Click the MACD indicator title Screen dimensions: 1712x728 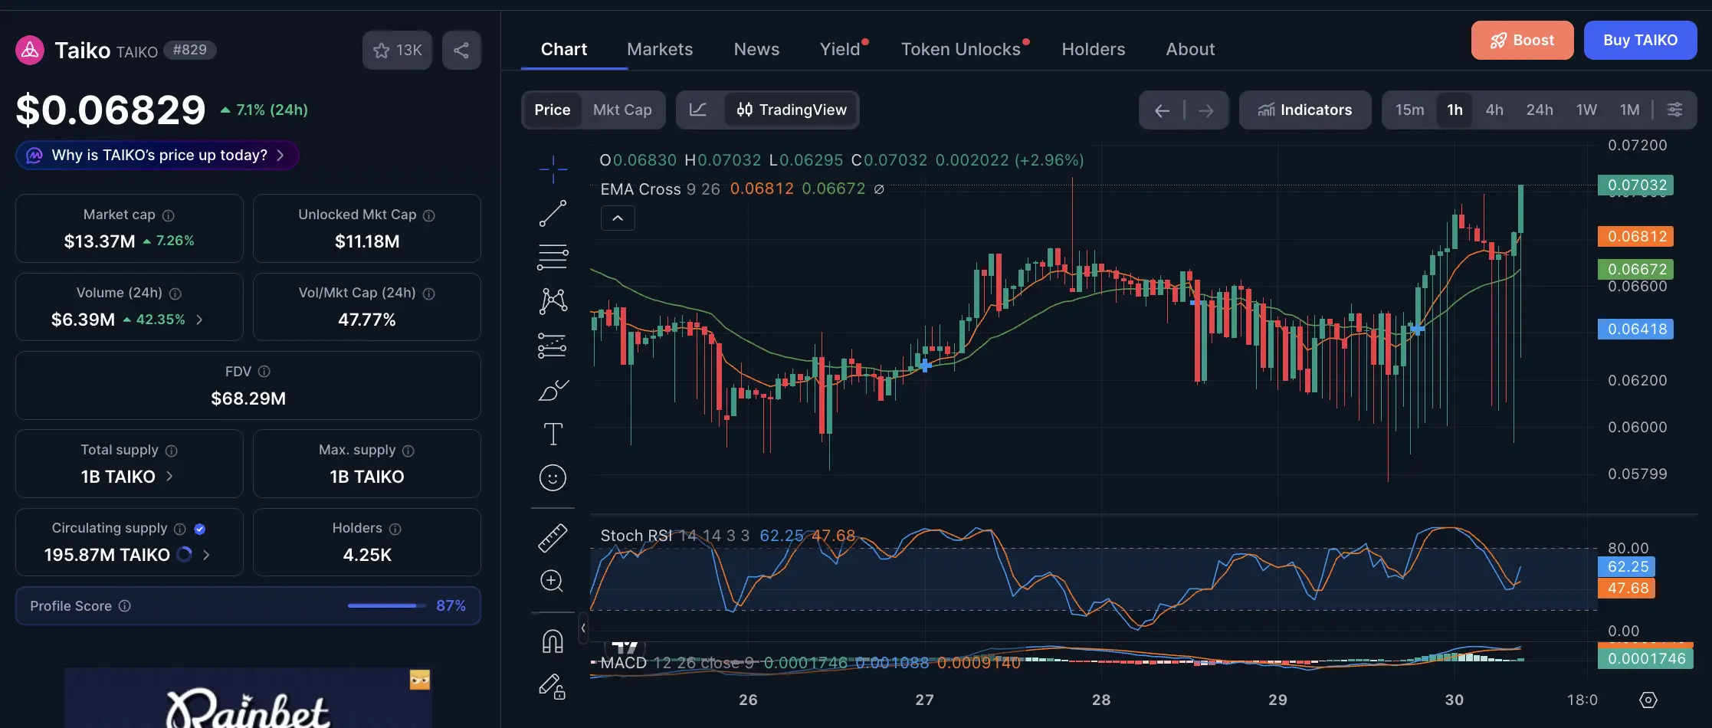tap(624, 663)
